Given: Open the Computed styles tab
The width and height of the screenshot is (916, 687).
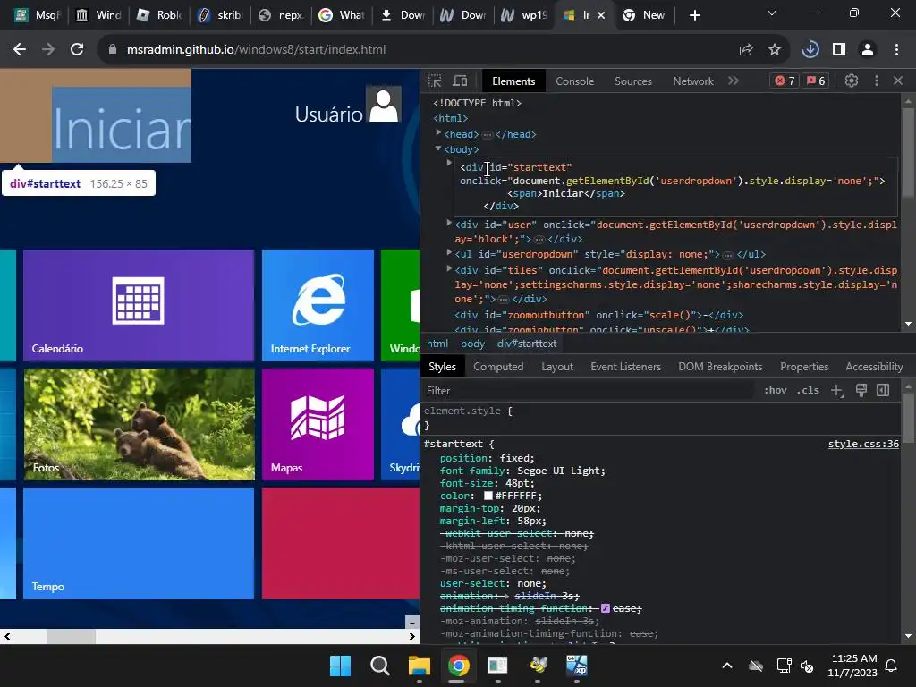Looking at the screenshot, I should (x=497, y=366).
